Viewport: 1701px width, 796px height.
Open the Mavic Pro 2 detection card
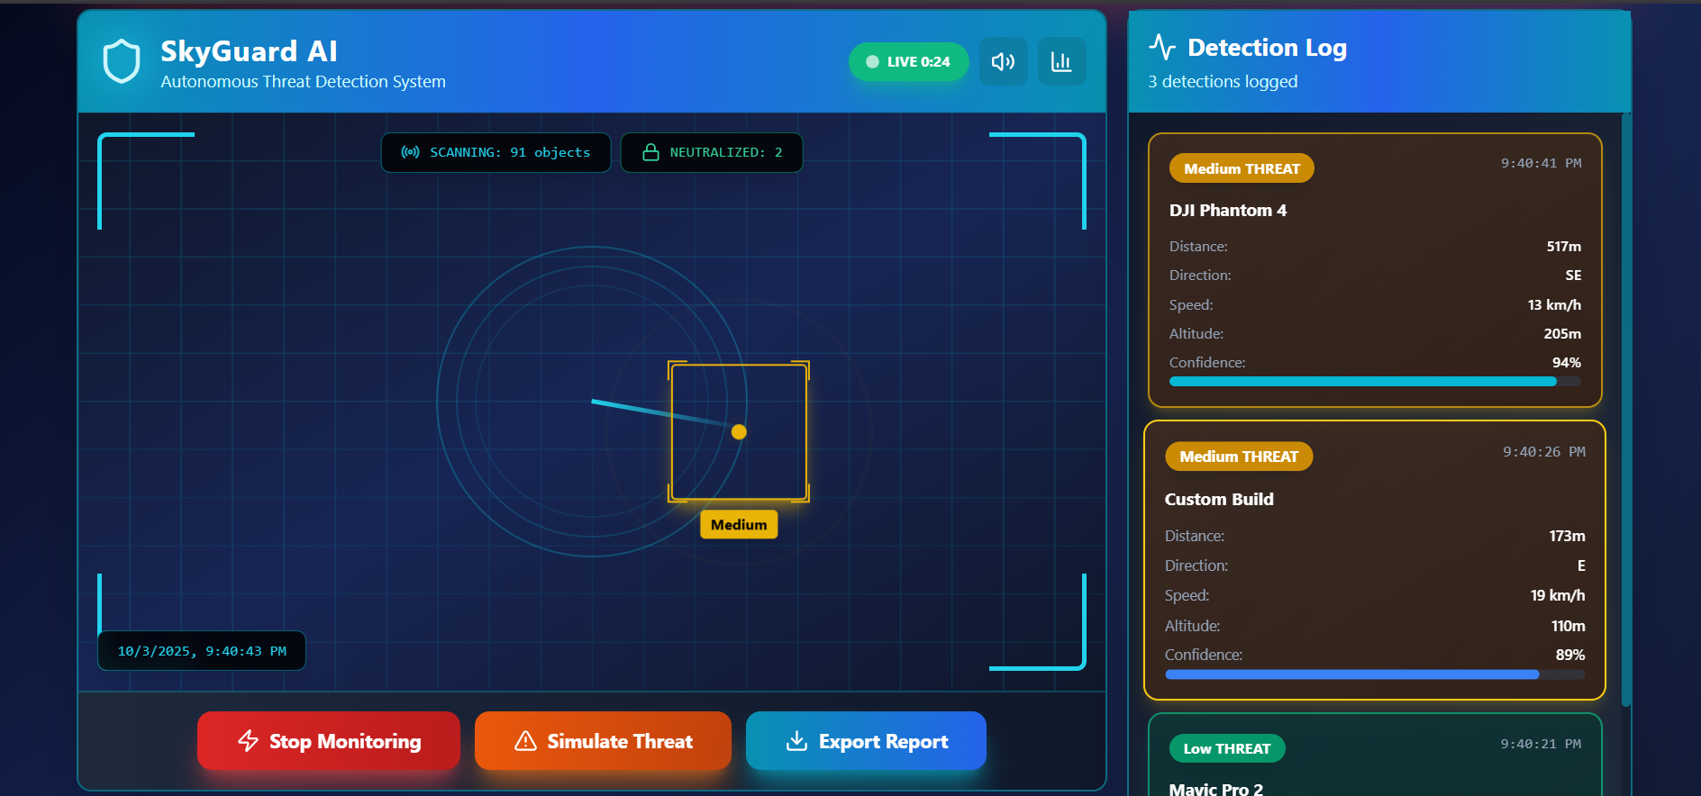(x=1375, y=755)
